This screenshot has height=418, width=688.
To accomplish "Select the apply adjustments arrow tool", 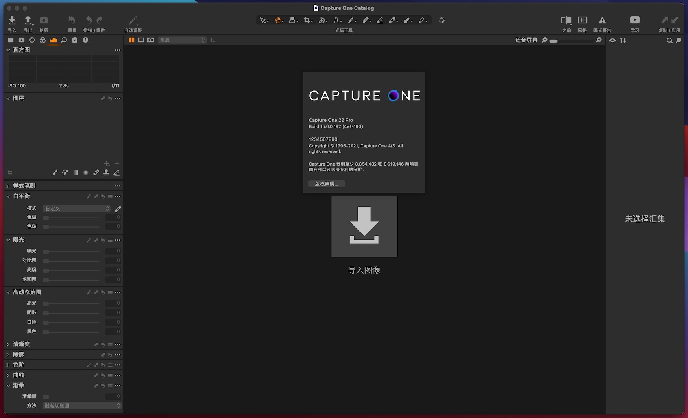I will [x=407, y=20].
